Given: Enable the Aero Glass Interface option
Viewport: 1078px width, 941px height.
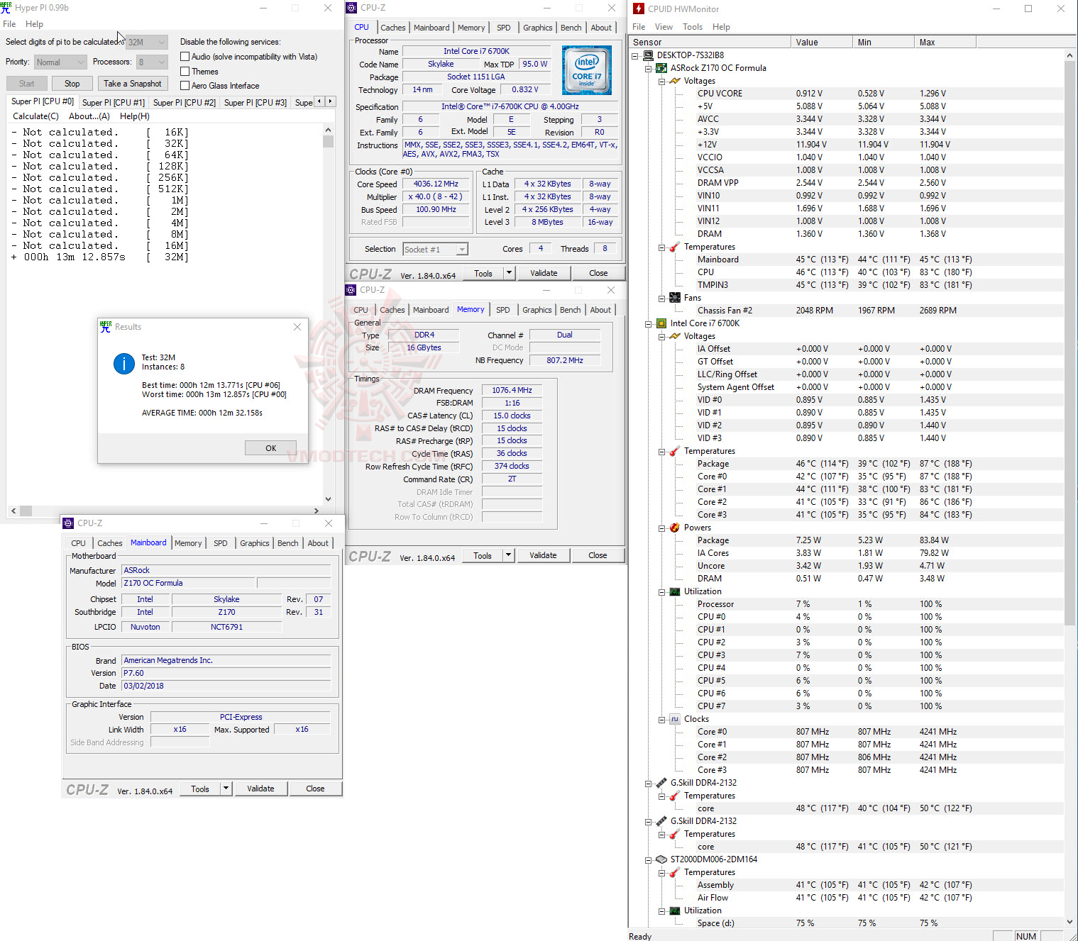Looking at the screenshot, I should click(185, 85).
